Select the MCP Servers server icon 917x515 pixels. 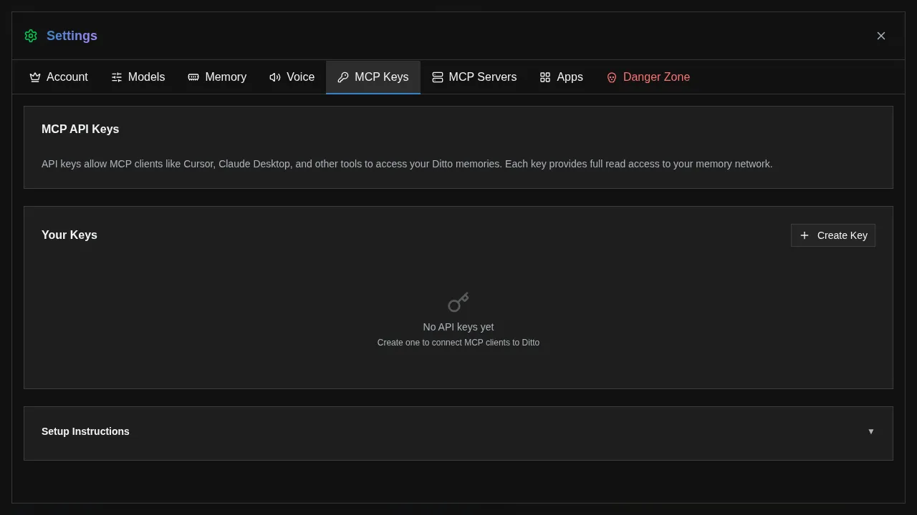pos(438,77)
